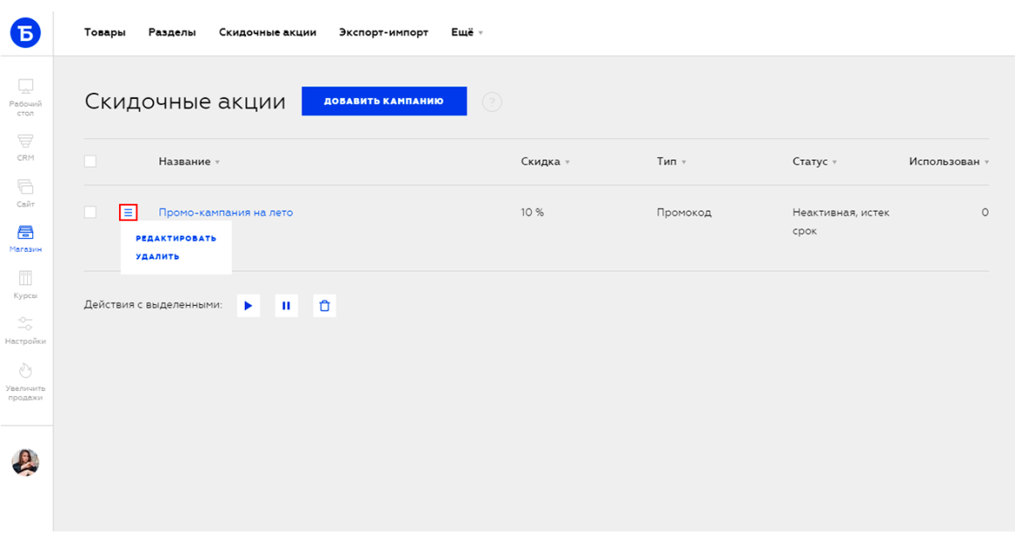Image resolution: width=1015 pixels, height=543 pixels.
Task: Toggle the select-all header checkbox
Action: 90,161
